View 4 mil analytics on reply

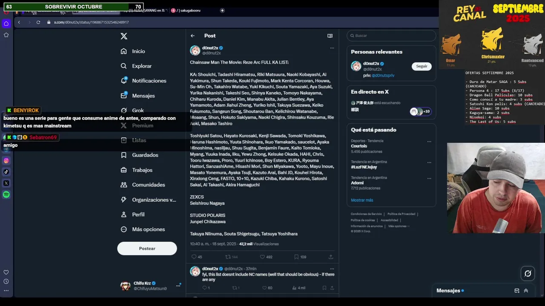pos(299,288)
